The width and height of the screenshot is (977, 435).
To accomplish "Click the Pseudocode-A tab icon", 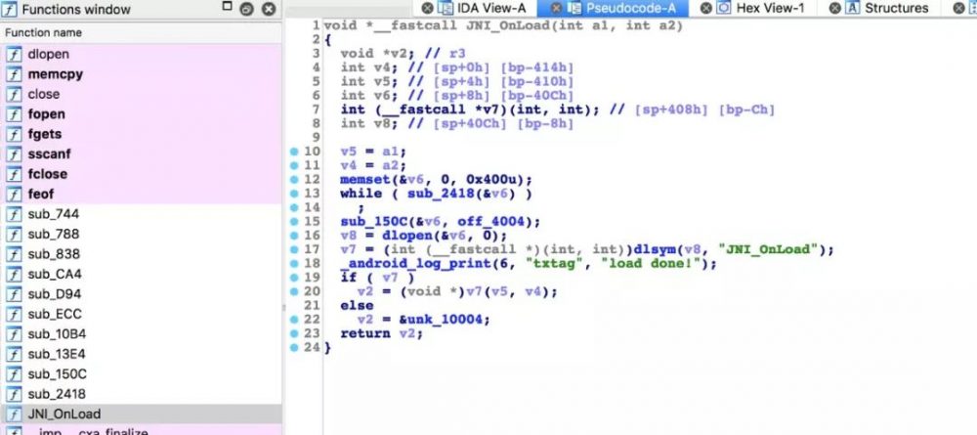I will [x=573, y=8].
